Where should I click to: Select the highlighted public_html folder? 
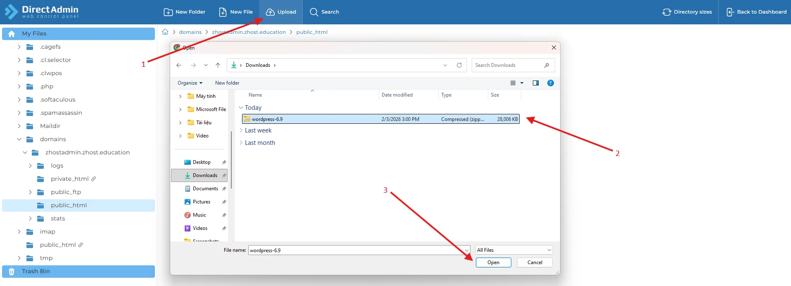(78, 206)
